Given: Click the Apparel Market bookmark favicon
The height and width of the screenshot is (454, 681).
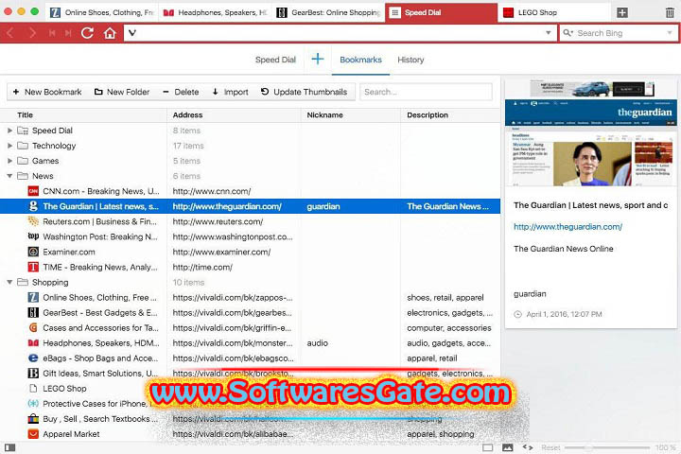Looking at the screenshot, I should (33, 433).
